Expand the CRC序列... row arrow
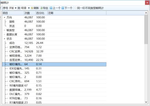This screenshot has width=150, height=106. click(7, 81)
